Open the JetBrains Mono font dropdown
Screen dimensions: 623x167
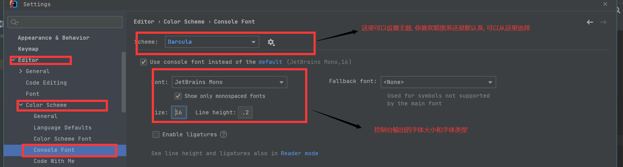point(230,82)
